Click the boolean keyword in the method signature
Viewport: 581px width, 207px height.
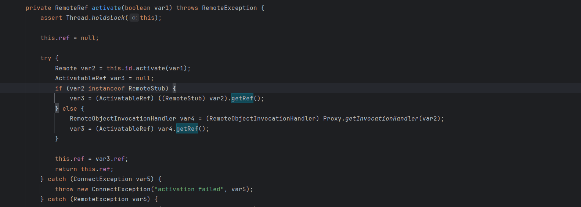tap(137, 8)
